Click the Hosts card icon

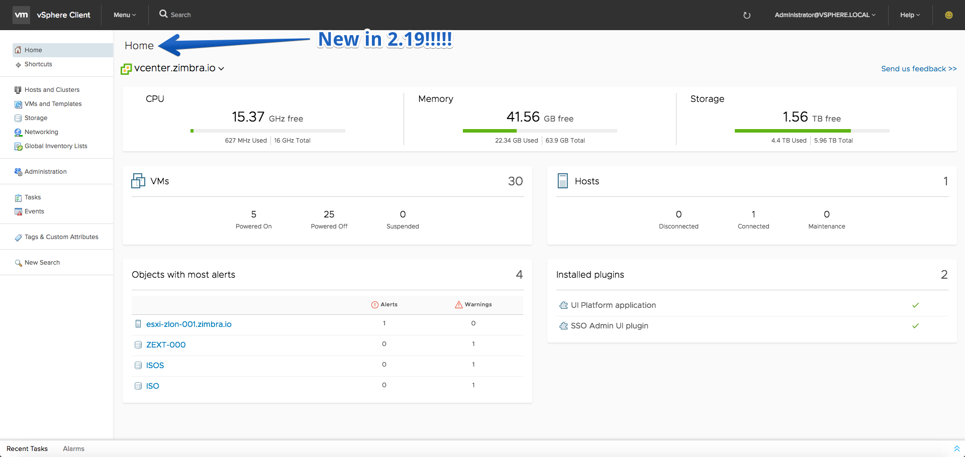click(562, 181)
